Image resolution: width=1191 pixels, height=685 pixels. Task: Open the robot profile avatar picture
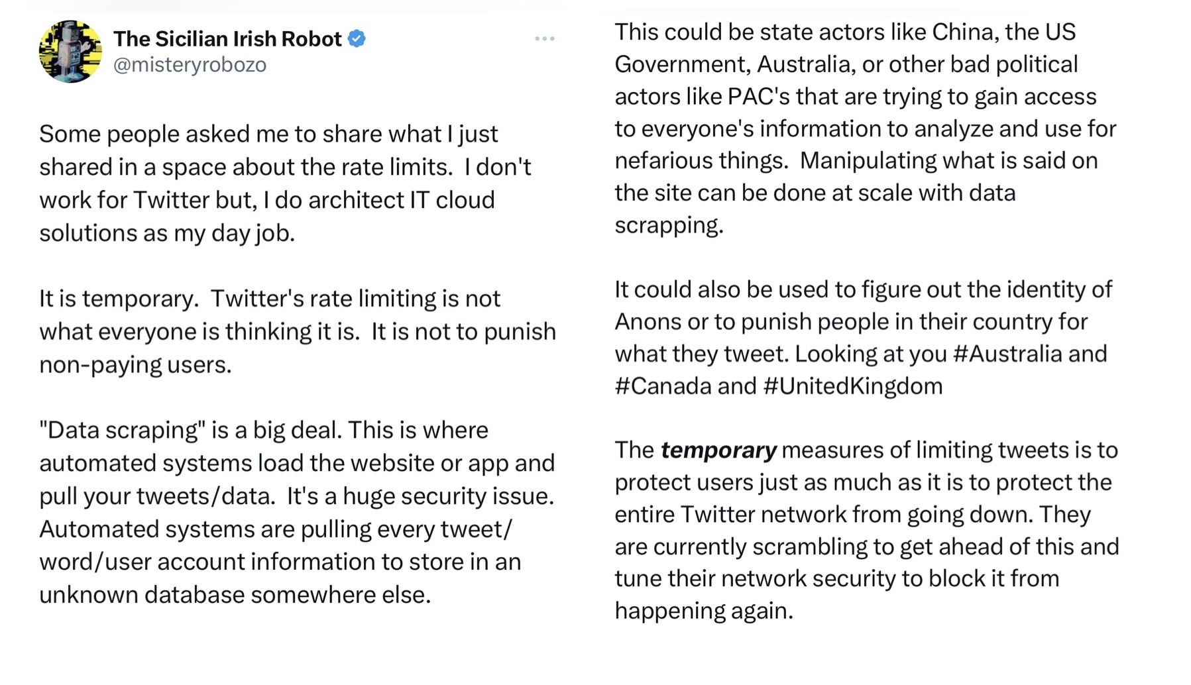[x=70, y=51]
